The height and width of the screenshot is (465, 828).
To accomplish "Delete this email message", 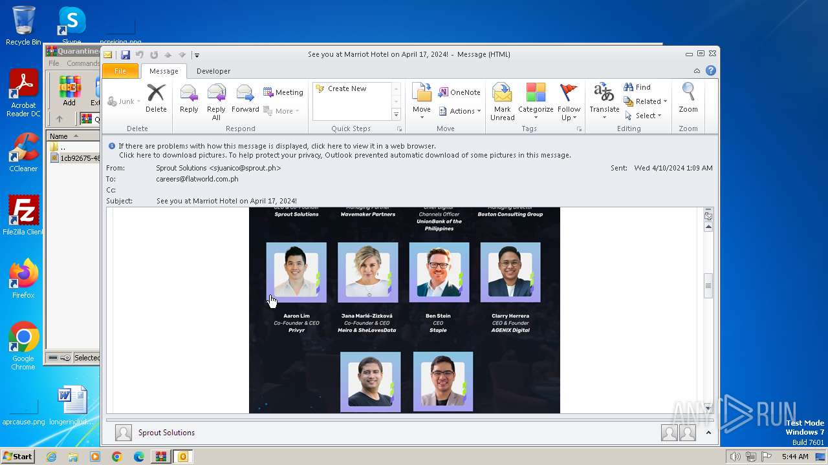I will click(156, 98).
